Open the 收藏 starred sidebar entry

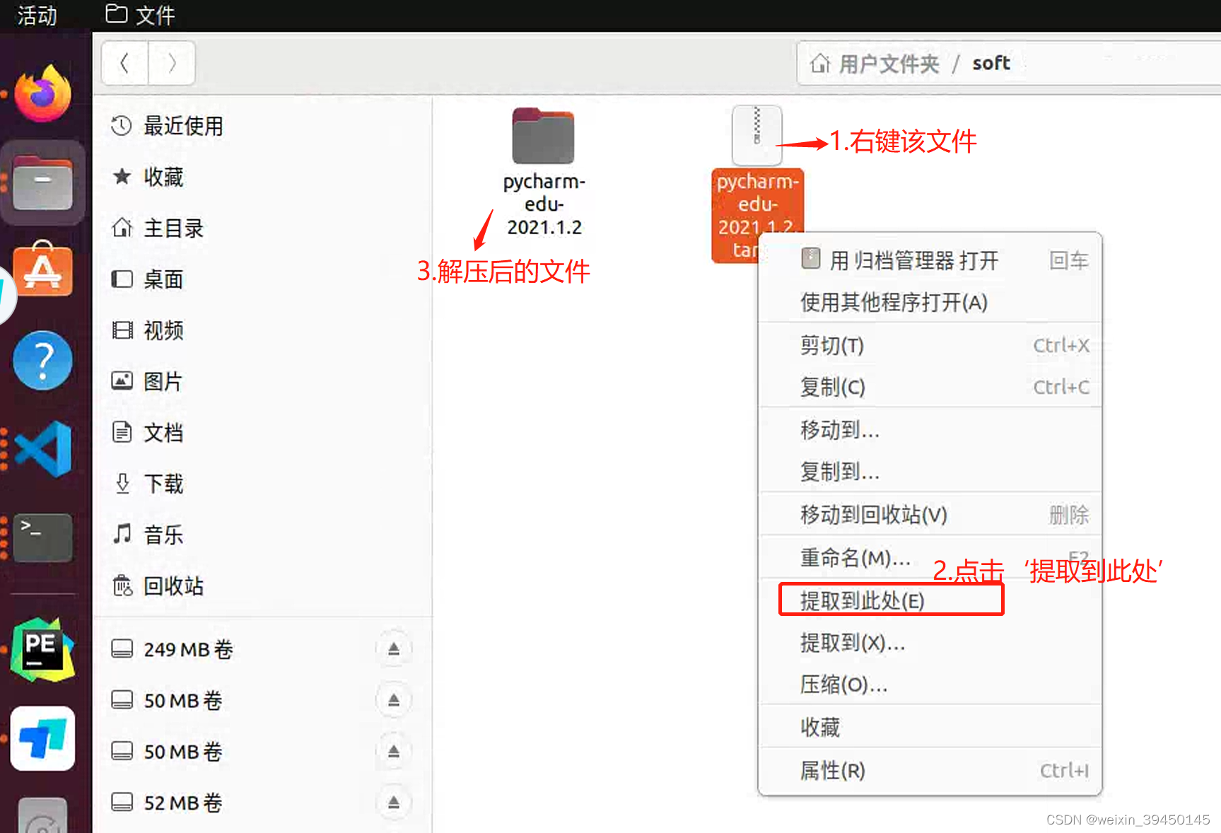tap(262, 177)
